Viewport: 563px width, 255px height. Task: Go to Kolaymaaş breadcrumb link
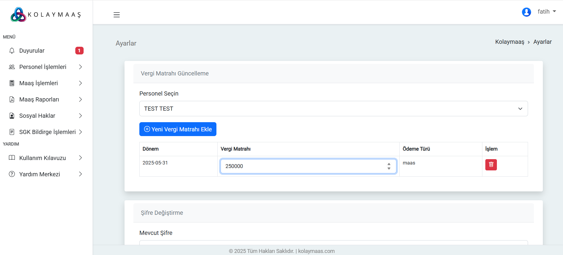509,42
